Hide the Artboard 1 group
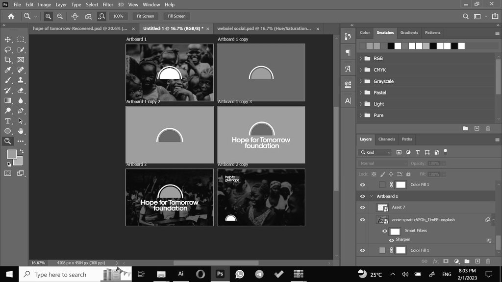502x282 pixels. pyautogui.click(x=362, y=196)
